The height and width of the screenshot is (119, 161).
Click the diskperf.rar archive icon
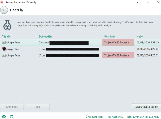4,49
